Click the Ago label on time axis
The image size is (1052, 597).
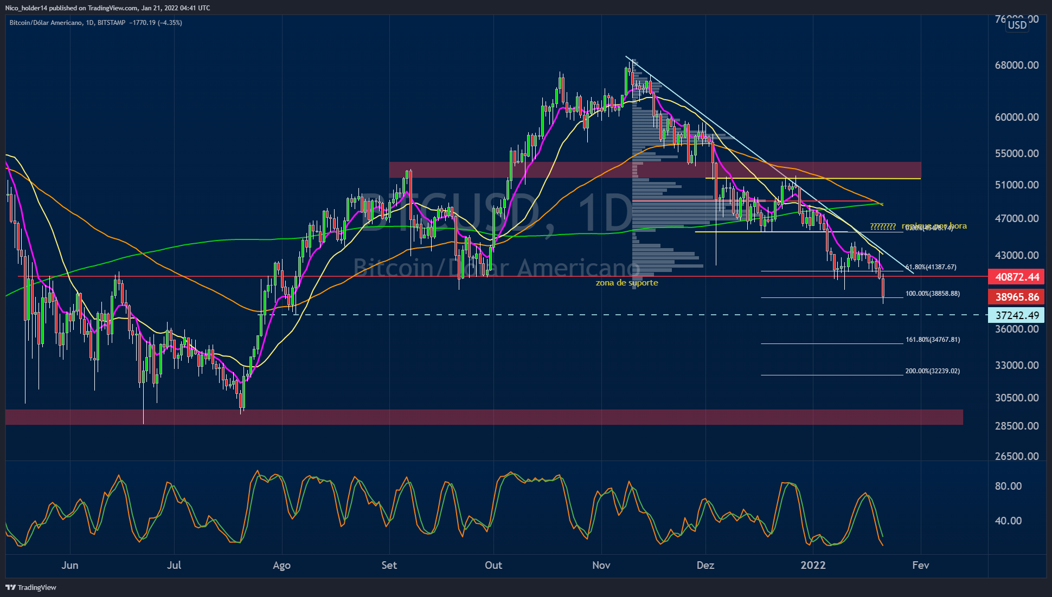(281, 566)
